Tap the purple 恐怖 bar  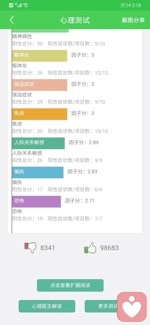[x=37, y=202]
